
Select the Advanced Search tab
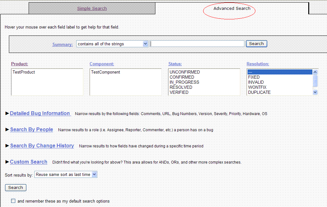pyautogui.click(x=232, y=9)
